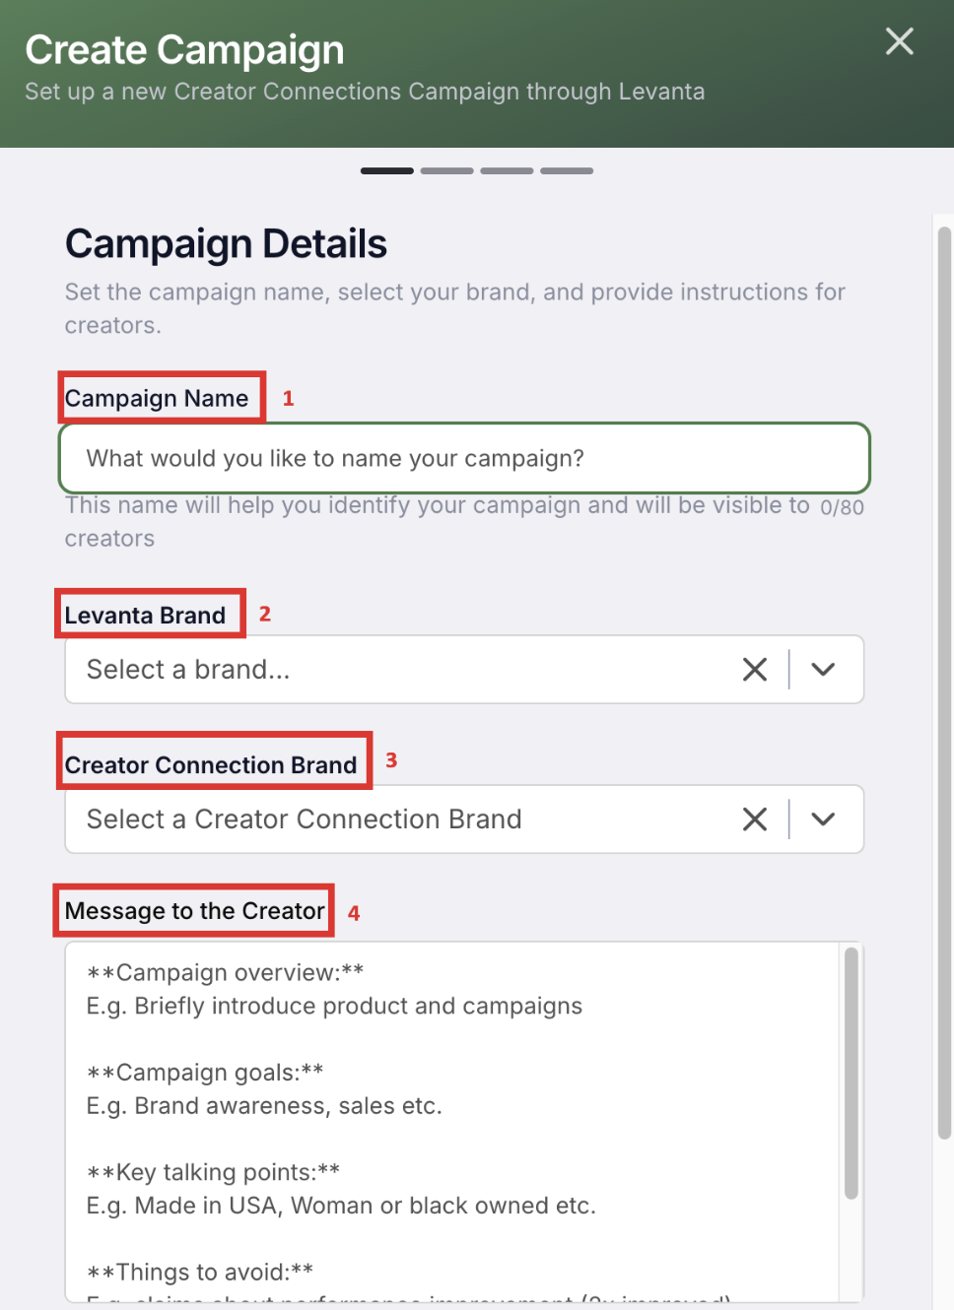
Task: Expand the Creator Connection Brand dropdown arrow
Action: (x=823, y=819)
